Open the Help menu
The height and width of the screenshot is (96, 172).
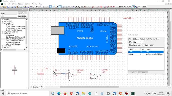[x=41, y=4]
